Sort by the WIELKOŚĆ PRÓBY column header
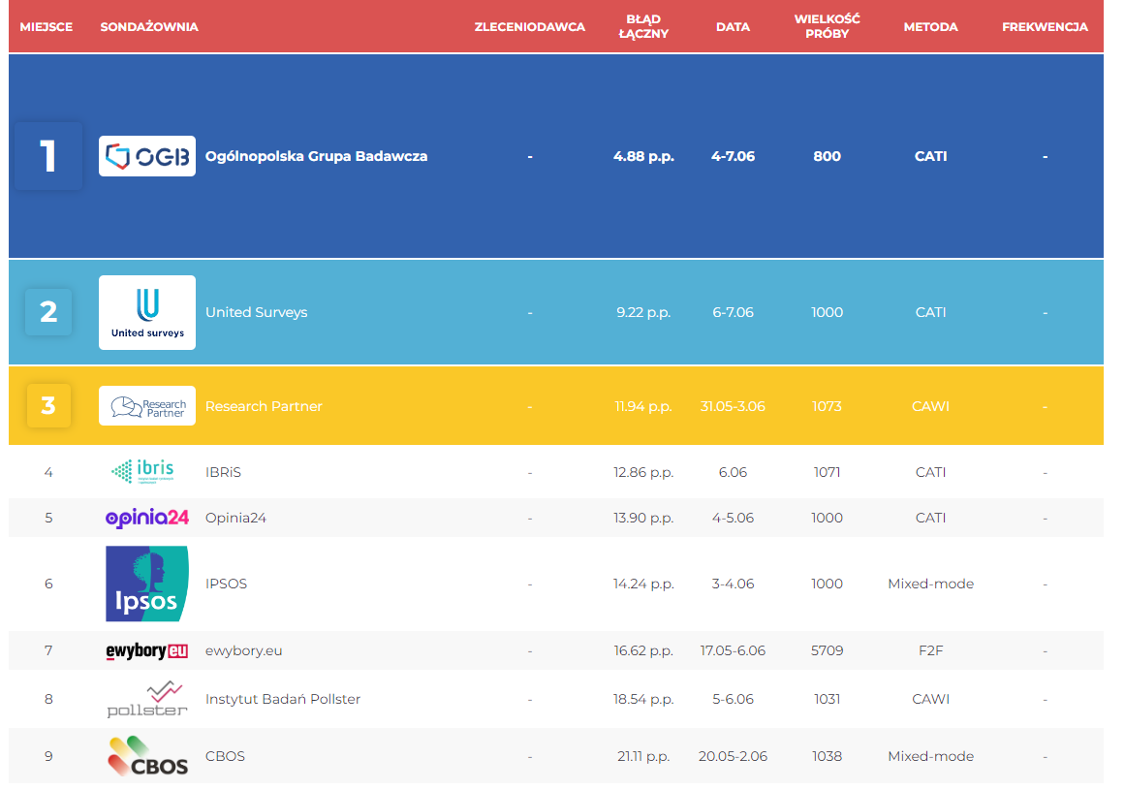Screen dimensions: 1125x790 tap(827, 26)
